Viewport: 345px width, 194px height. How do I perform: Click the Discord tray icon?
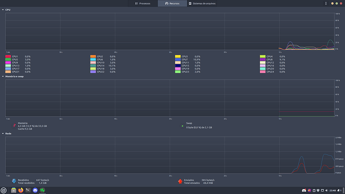[x=304, y=190]
